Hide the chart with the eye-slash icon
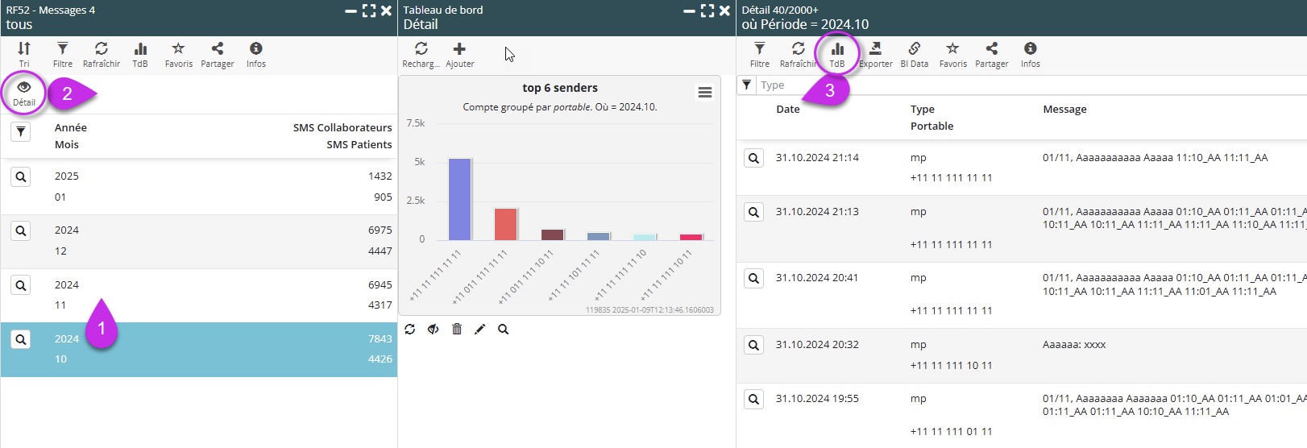The height and width of the screenshot is (448, 1307). click(434, 329)
